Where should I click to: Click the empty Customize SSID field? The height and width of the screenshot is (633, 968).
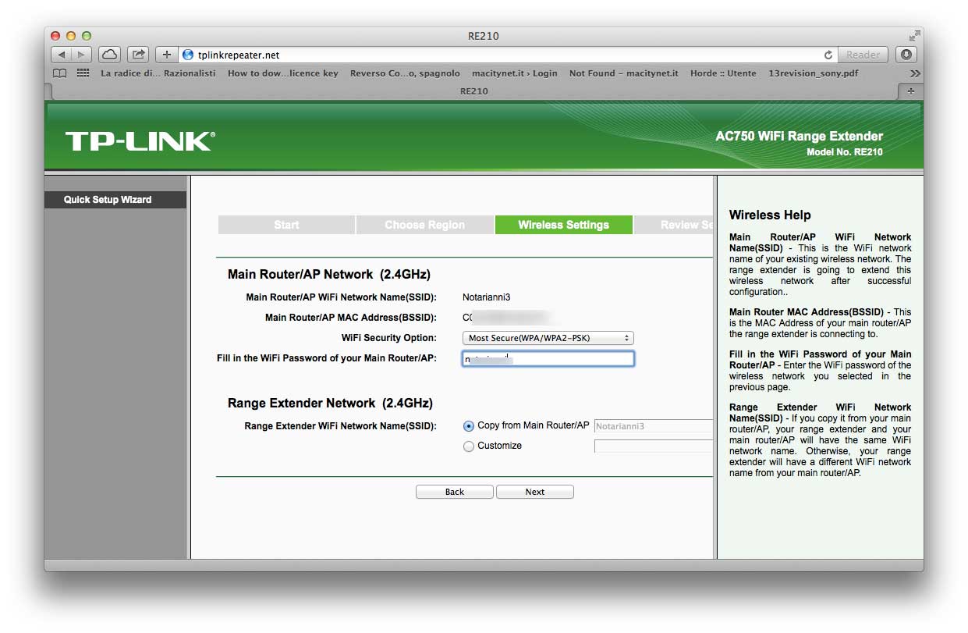tap(654, 446)
